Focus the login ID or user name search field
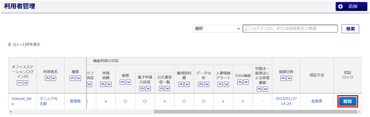Image resolution: width=370 pixels, height=117 pixels. tap(290, 29)
